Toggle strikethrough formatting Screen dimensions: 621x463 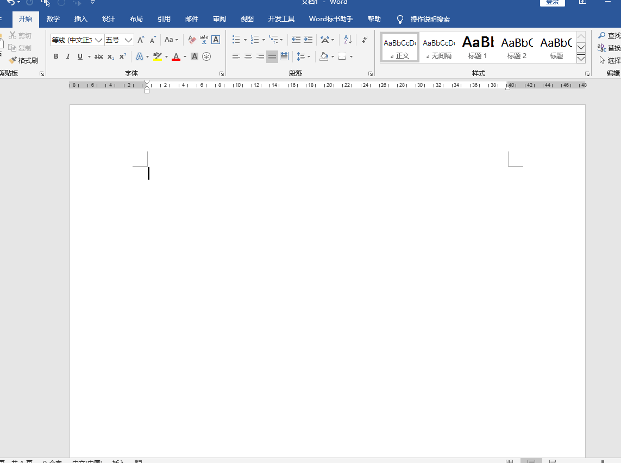coord(99,56)
